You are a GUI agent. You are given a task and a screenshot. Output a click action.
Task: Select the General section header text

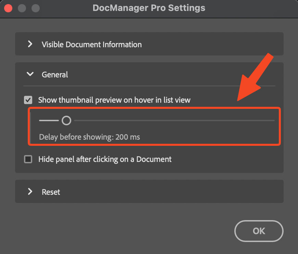[55, 74]
